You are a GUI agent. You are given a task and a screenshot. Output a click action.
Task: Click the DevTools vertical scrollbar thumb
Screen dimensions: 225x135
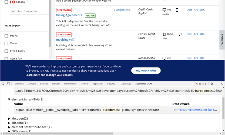[223, 108]
